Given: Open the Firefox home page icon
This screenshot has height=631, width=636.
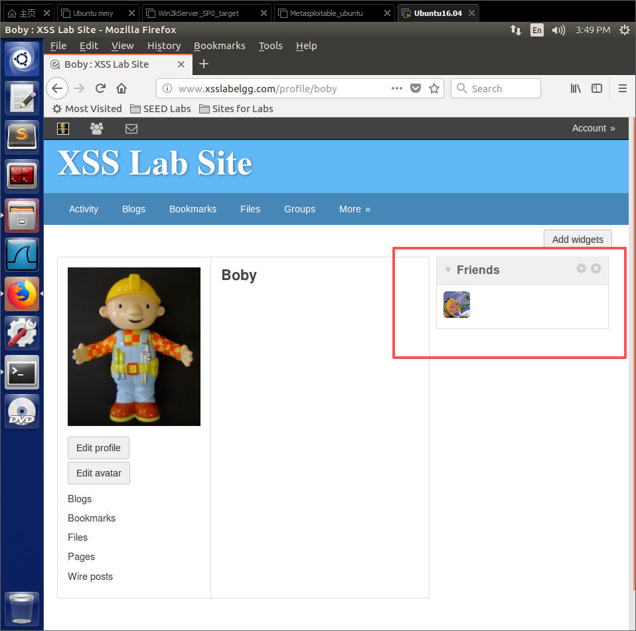Looking at the screenshot, I should pos(121,88).
